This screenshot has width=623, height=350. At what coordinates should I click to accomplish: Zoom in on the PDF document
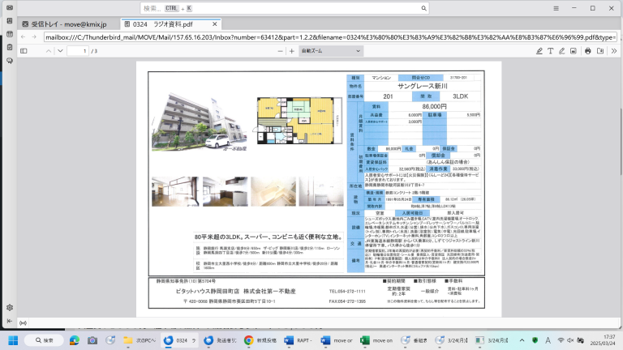[291, 50]
